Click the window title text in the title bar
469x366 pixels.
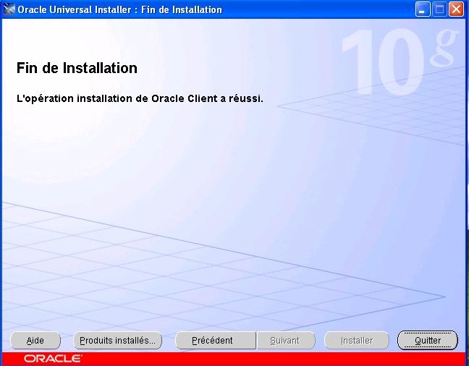click(x=119, y=9)
